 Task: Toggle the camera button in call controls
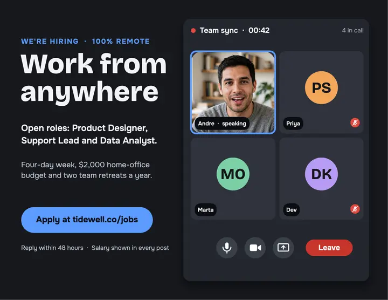255,248
